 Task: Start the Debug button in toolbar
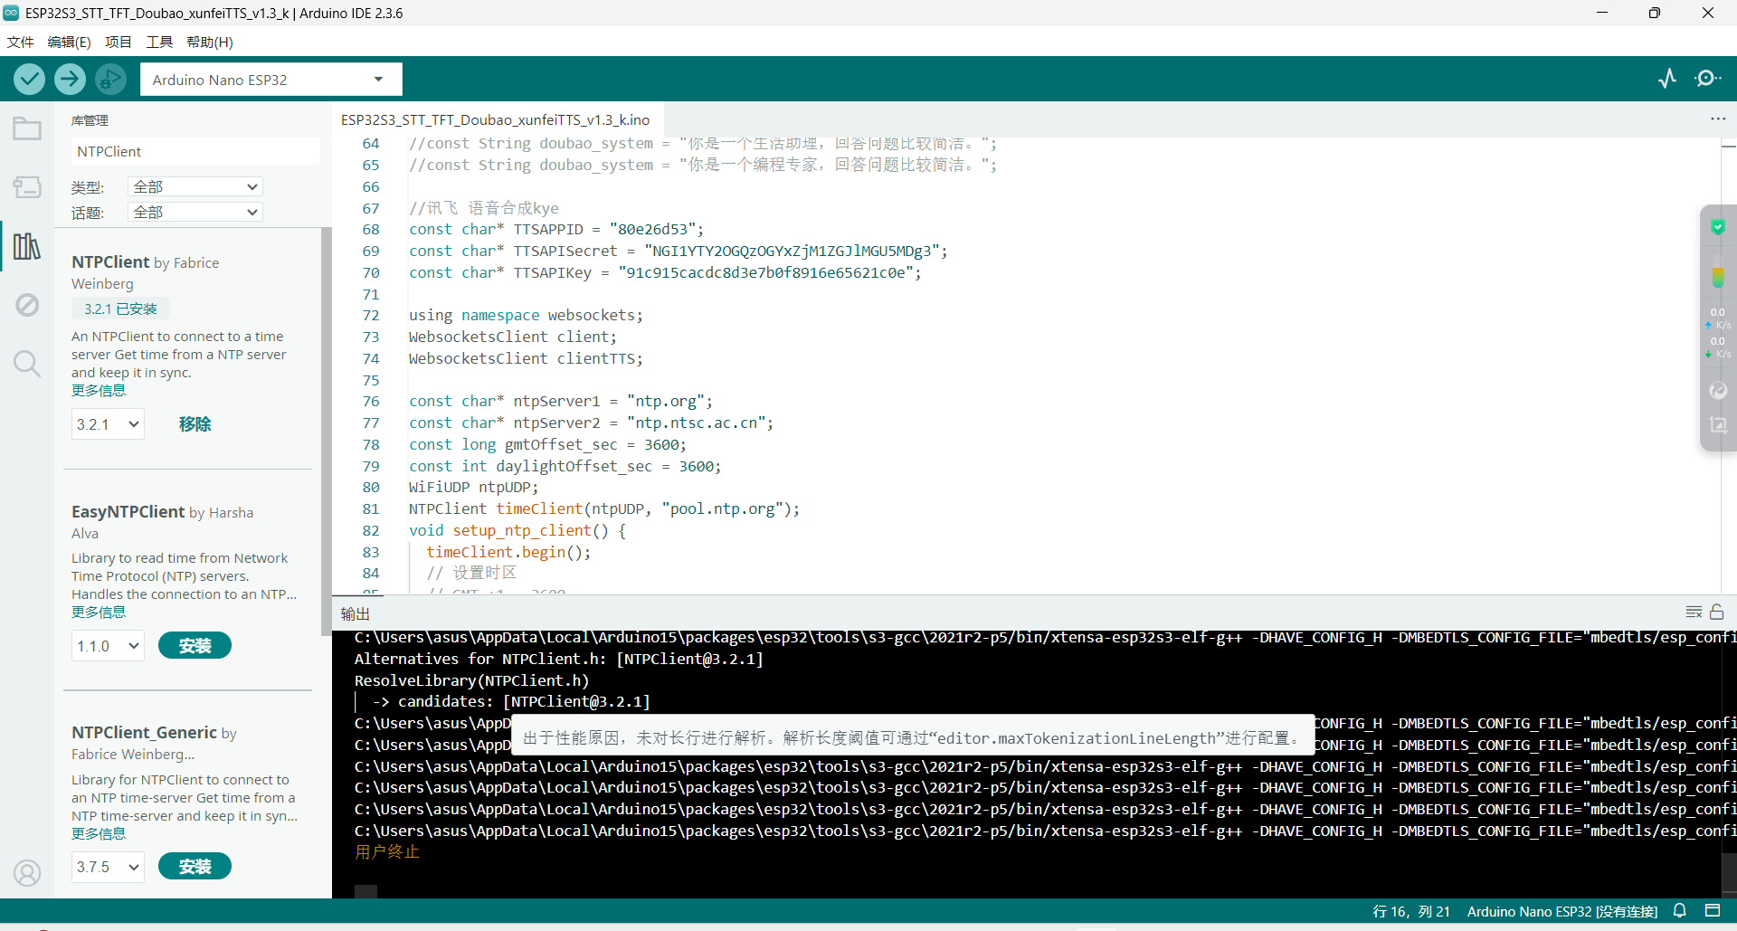click(110, 80)
